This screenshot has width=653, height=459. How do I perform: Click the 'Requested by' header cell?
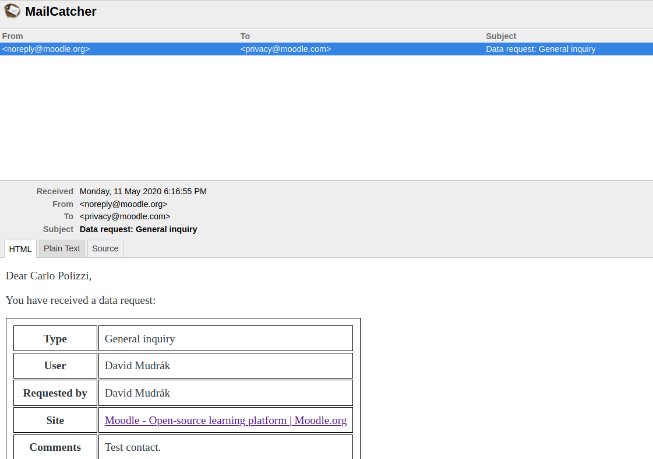55,393
